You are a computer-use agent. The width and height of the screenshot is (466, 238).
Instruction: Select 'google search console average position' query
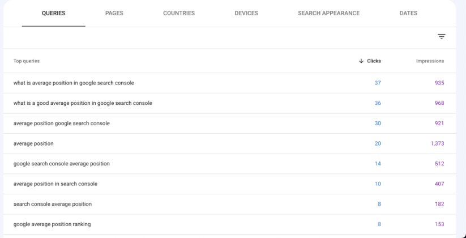point(229,164)
